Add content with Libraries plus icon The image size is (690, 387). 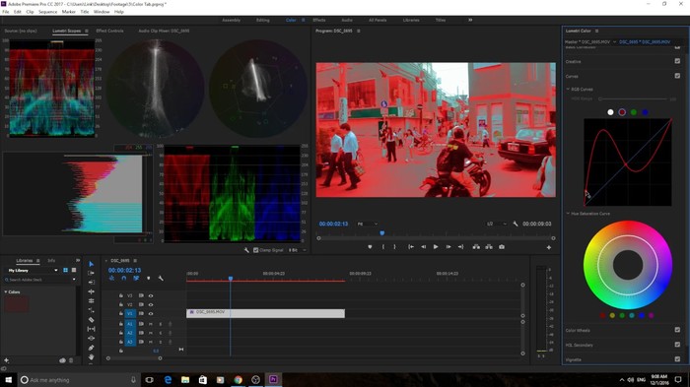click(6, 360)
